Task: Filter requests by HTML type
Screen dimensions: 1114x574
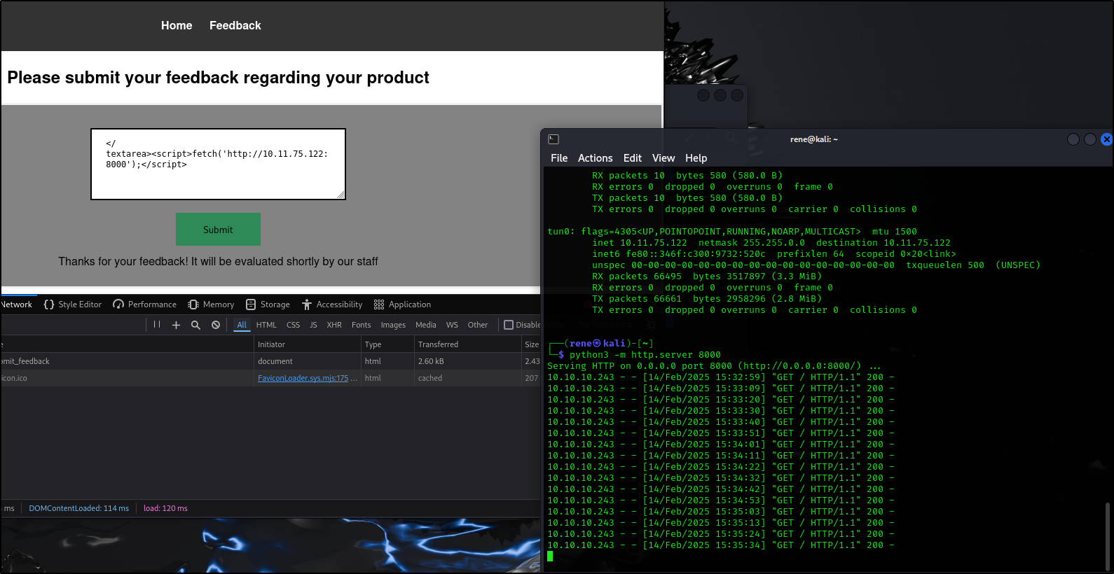Action: (266, 325)
